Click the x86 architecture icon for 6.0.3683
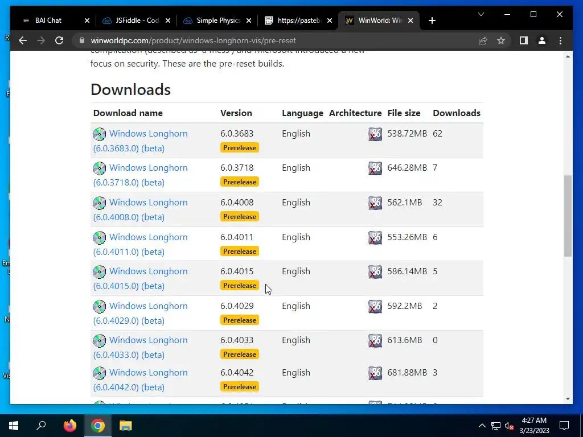Viewport: 583px width, 437px height. tap(375, 134)
